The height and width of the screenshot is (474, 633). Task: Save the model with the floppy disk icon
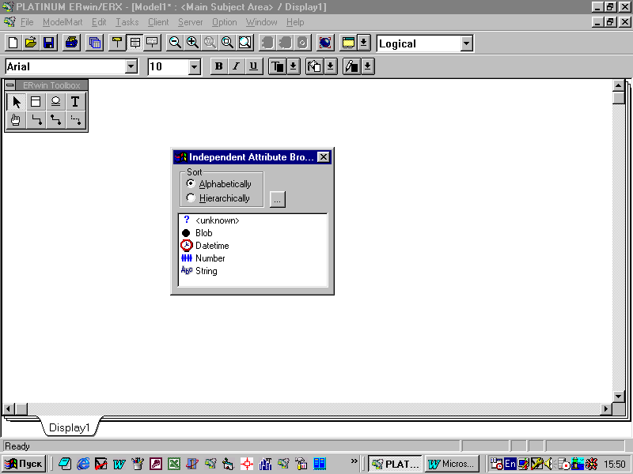pos(48,43)
